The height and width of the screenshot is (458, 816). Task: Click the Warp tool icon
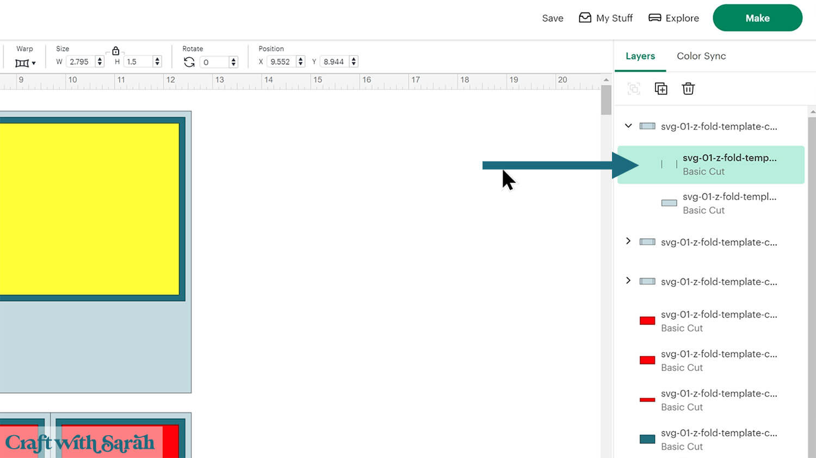tap(25, 63)
